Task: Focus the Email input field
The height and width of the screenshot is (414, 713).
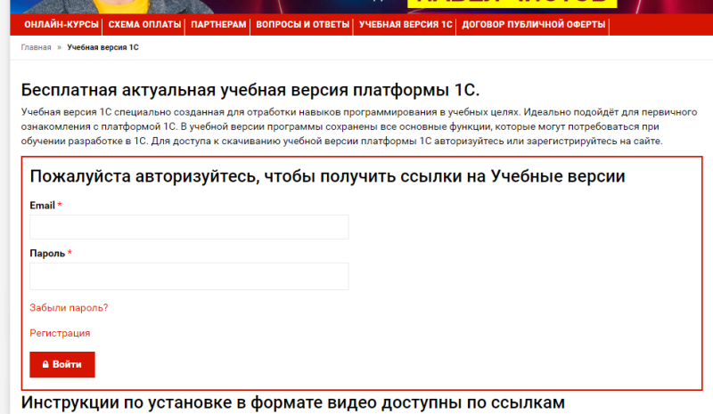Action: [x=189, y=227]
